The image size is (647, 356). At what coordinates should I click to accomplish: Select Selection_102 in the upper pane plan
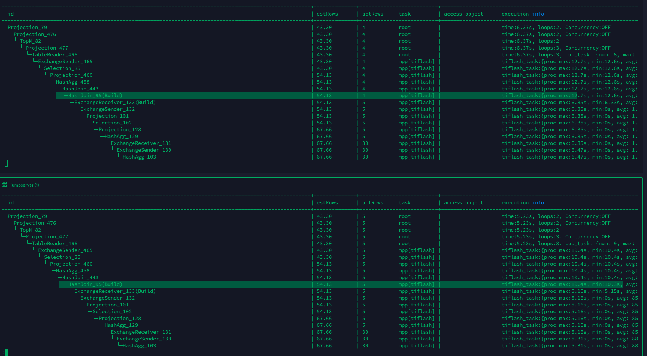pos(112,123)
